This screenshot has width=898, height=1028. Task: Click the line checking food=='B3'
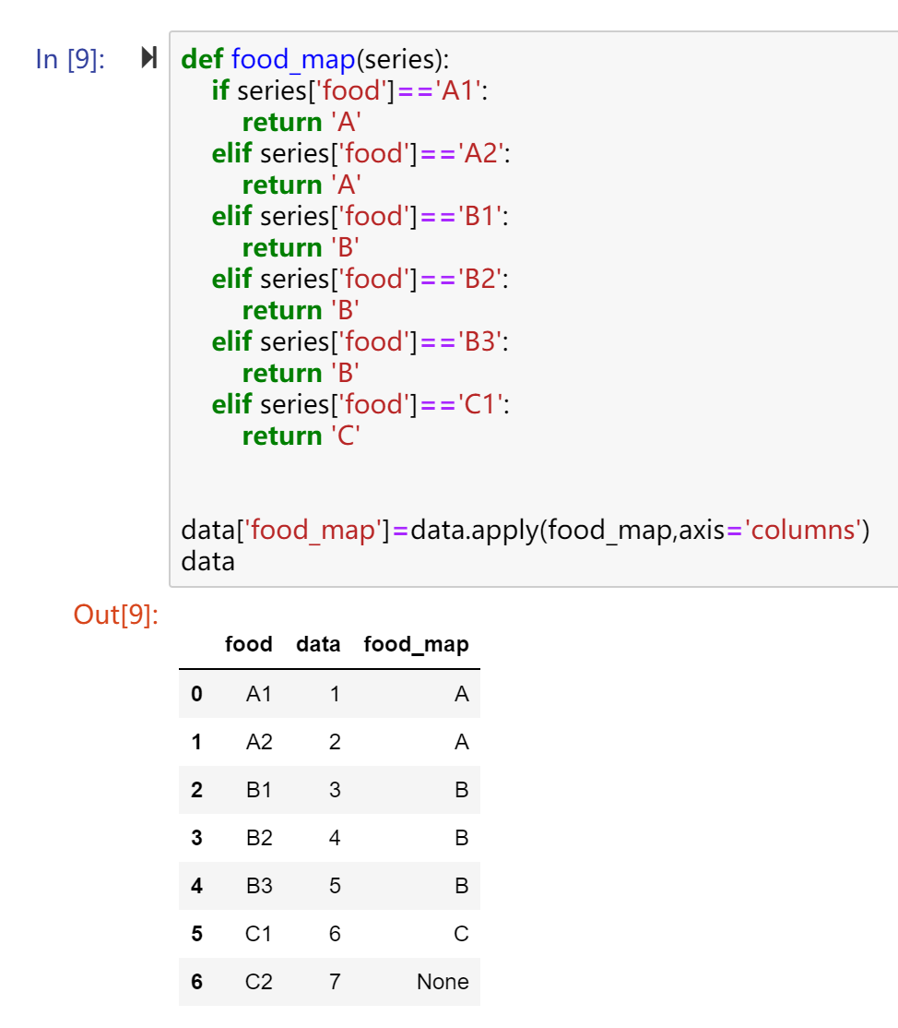360,341
